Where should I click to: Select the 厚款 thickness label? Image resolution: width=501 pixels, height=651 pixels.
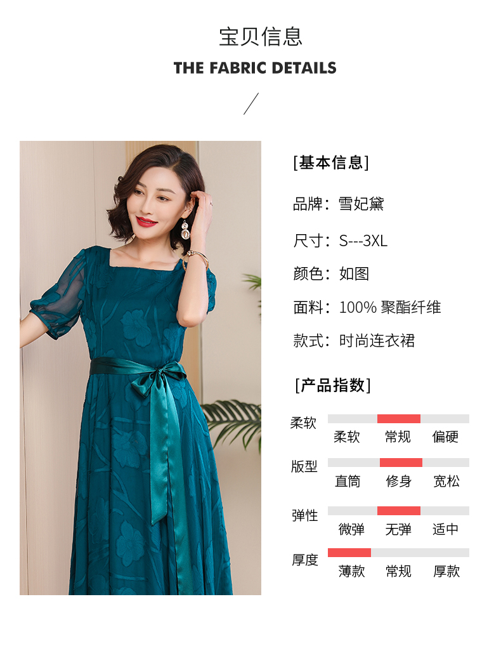(x=446, y=571)
